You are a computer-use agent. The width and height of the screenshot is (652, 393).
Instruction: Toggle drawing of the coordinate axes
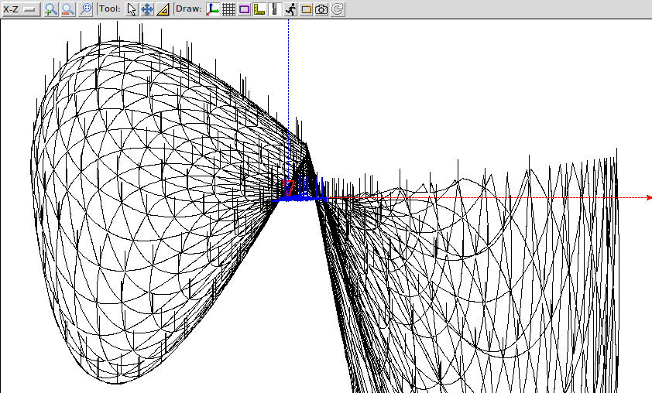[213, 9]
